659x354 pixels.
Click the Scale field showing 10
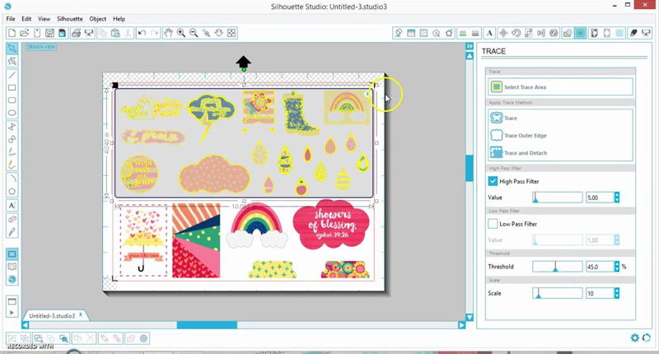(600, 293)
